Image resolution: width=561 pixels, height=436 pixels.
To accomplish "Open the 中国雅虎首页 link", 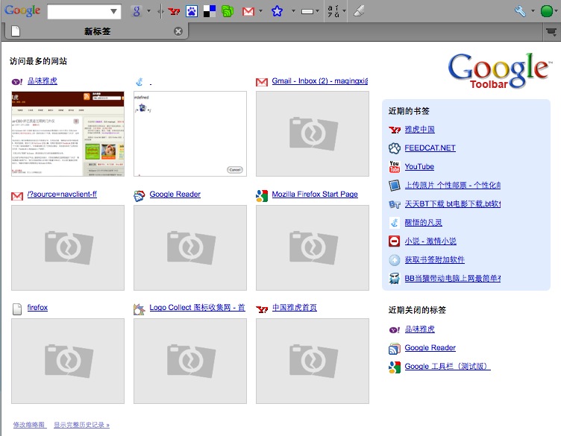I will click(295, 307).
